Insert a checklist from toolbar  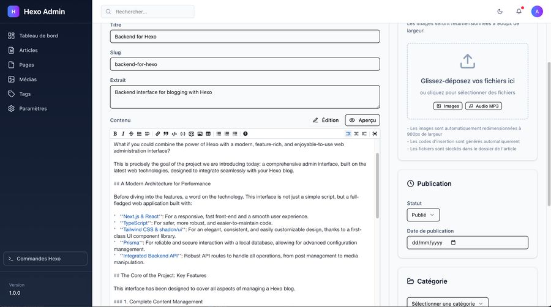coord(235,134)
